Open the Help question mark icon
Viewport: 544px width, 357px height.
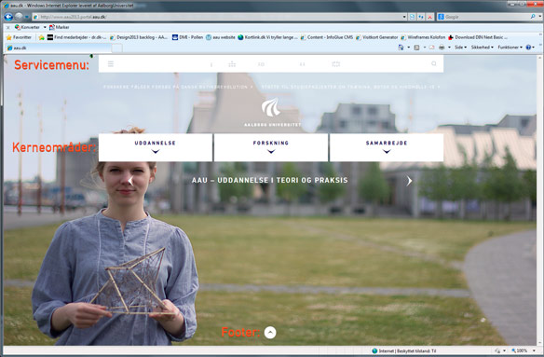(528, 48)
